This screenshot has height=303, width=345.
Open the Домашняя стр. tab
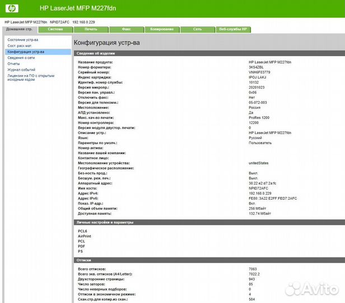[x=20, y=29]
